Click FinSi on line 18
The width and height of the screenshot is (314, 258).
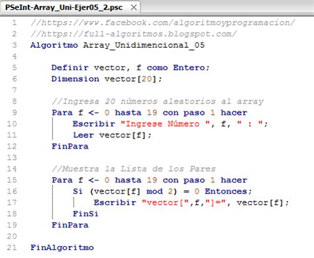pyautogui.click(x=85, y=214)
